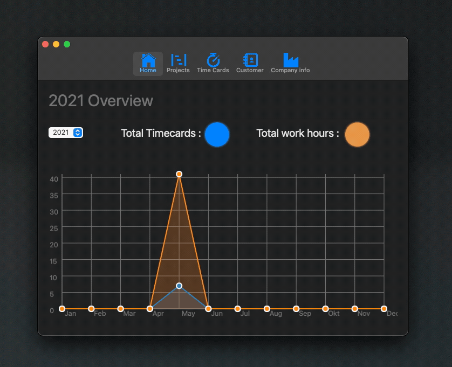Viewport: 452px width, 367px height.
Task: Click the orange Total work hours circle
Action: point(357,134)
